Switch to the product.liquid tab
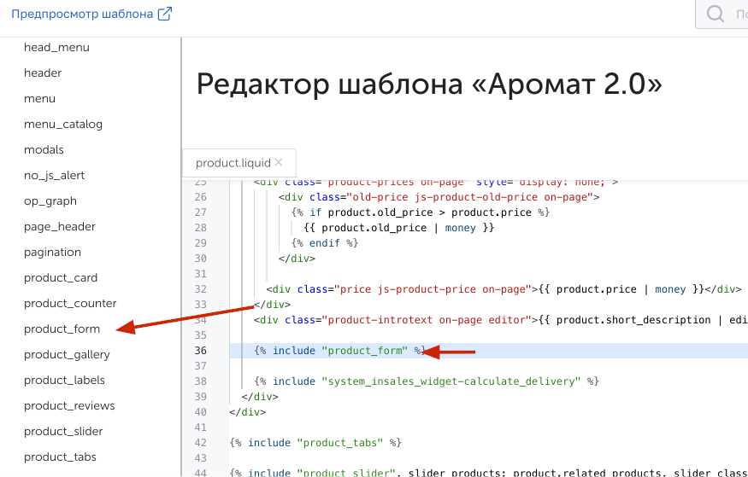Screen dimensions: 748x477 coord(233,163)
